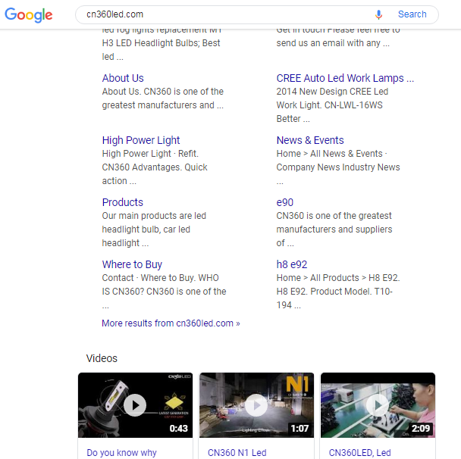Open the 'CN360LED, Led' video title
The width and height of the screenshot is (461, 459).
360,452
